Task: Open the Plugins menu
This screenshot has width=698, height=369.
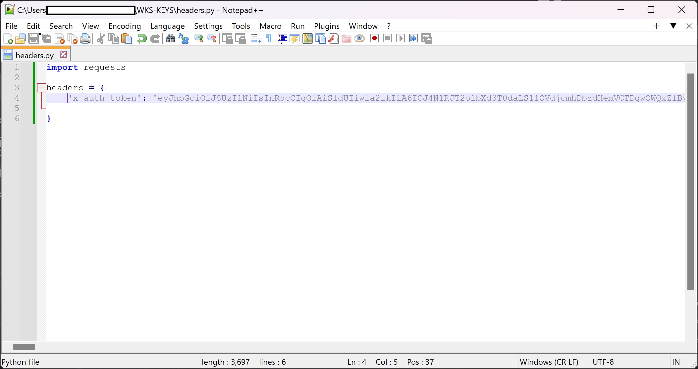Action: click(x=326, y=26)
